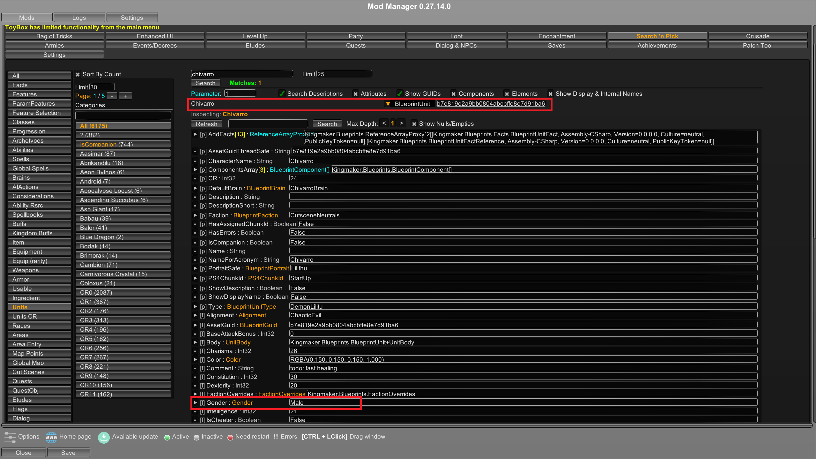Select the Units CR type filter
The image size is (816, 459).
[x=40, y=316]
